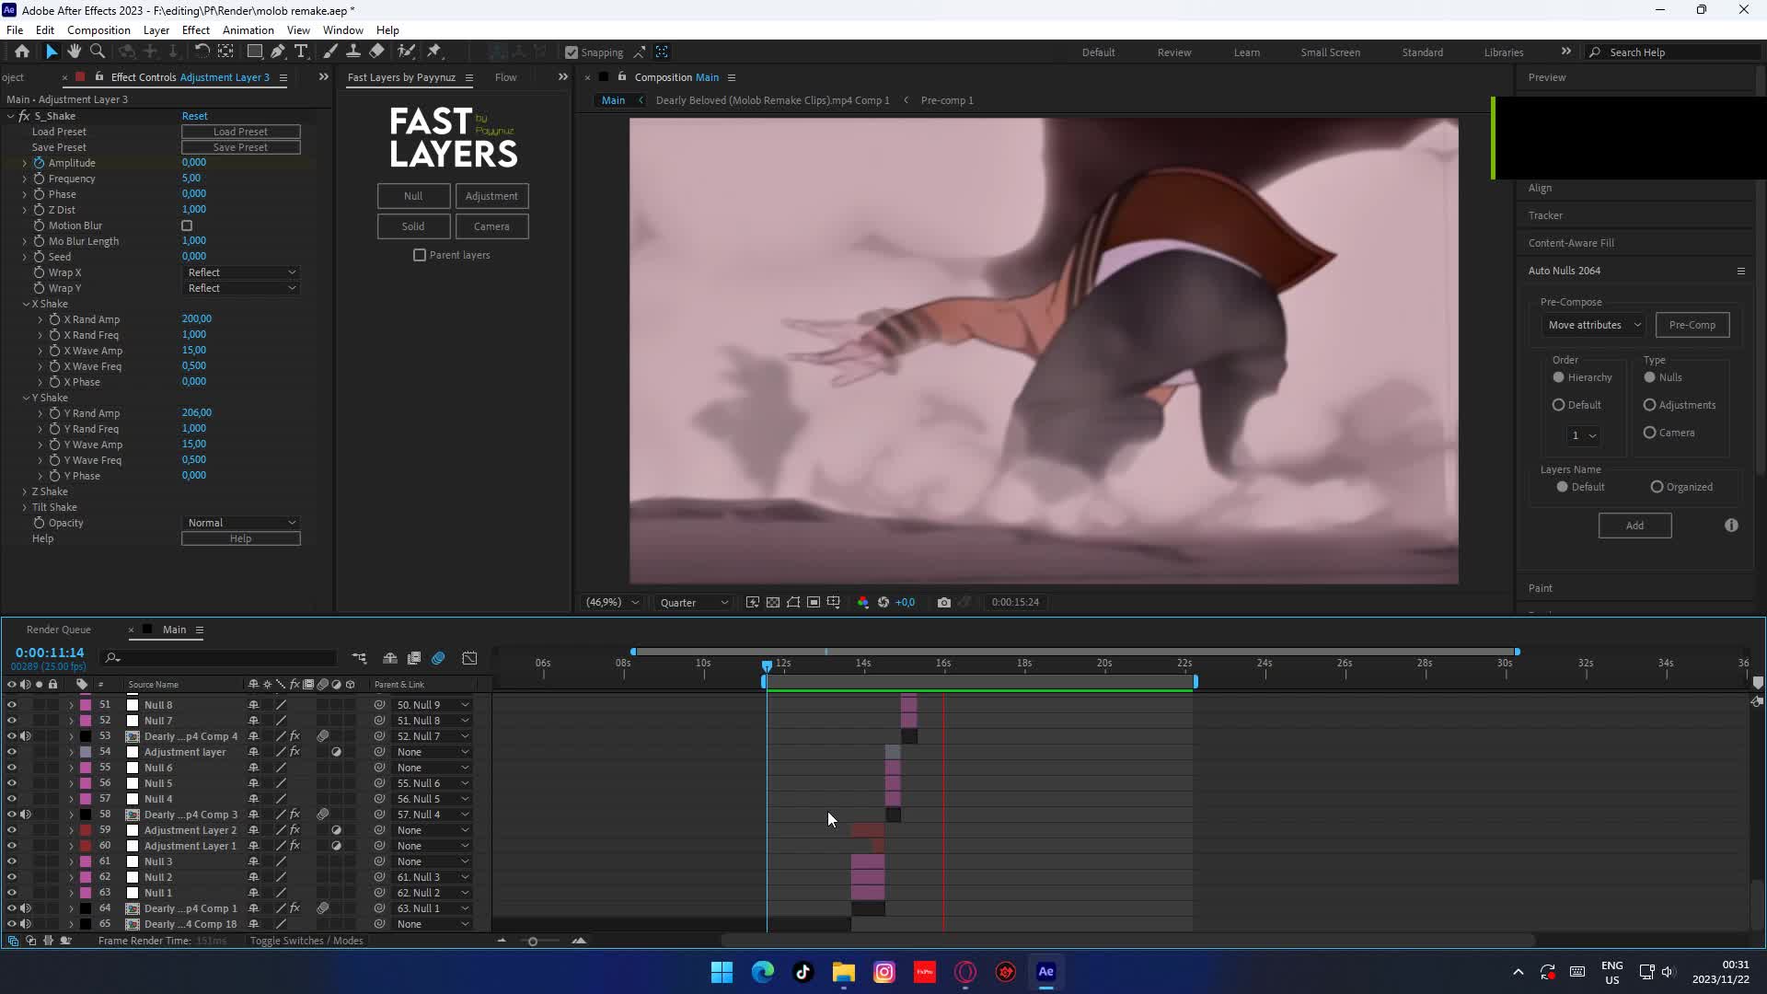Select the Rectangle shape tool
Image resolution: width=1767 pixels, height=994 pixels.
point(255,52)
